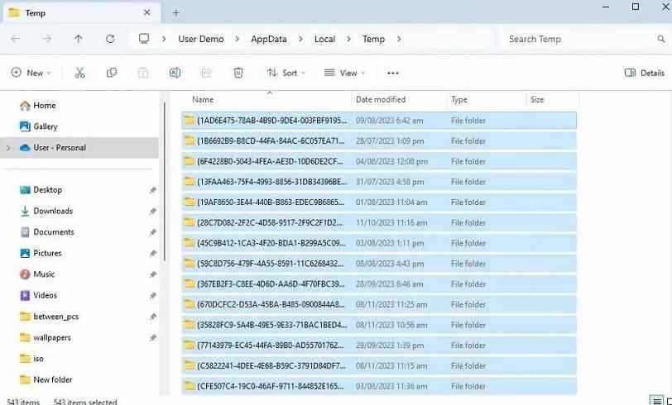This screenshot has height=405, width=672.
Task: Click the Paste clipboard icon
Action: point(143,73)
